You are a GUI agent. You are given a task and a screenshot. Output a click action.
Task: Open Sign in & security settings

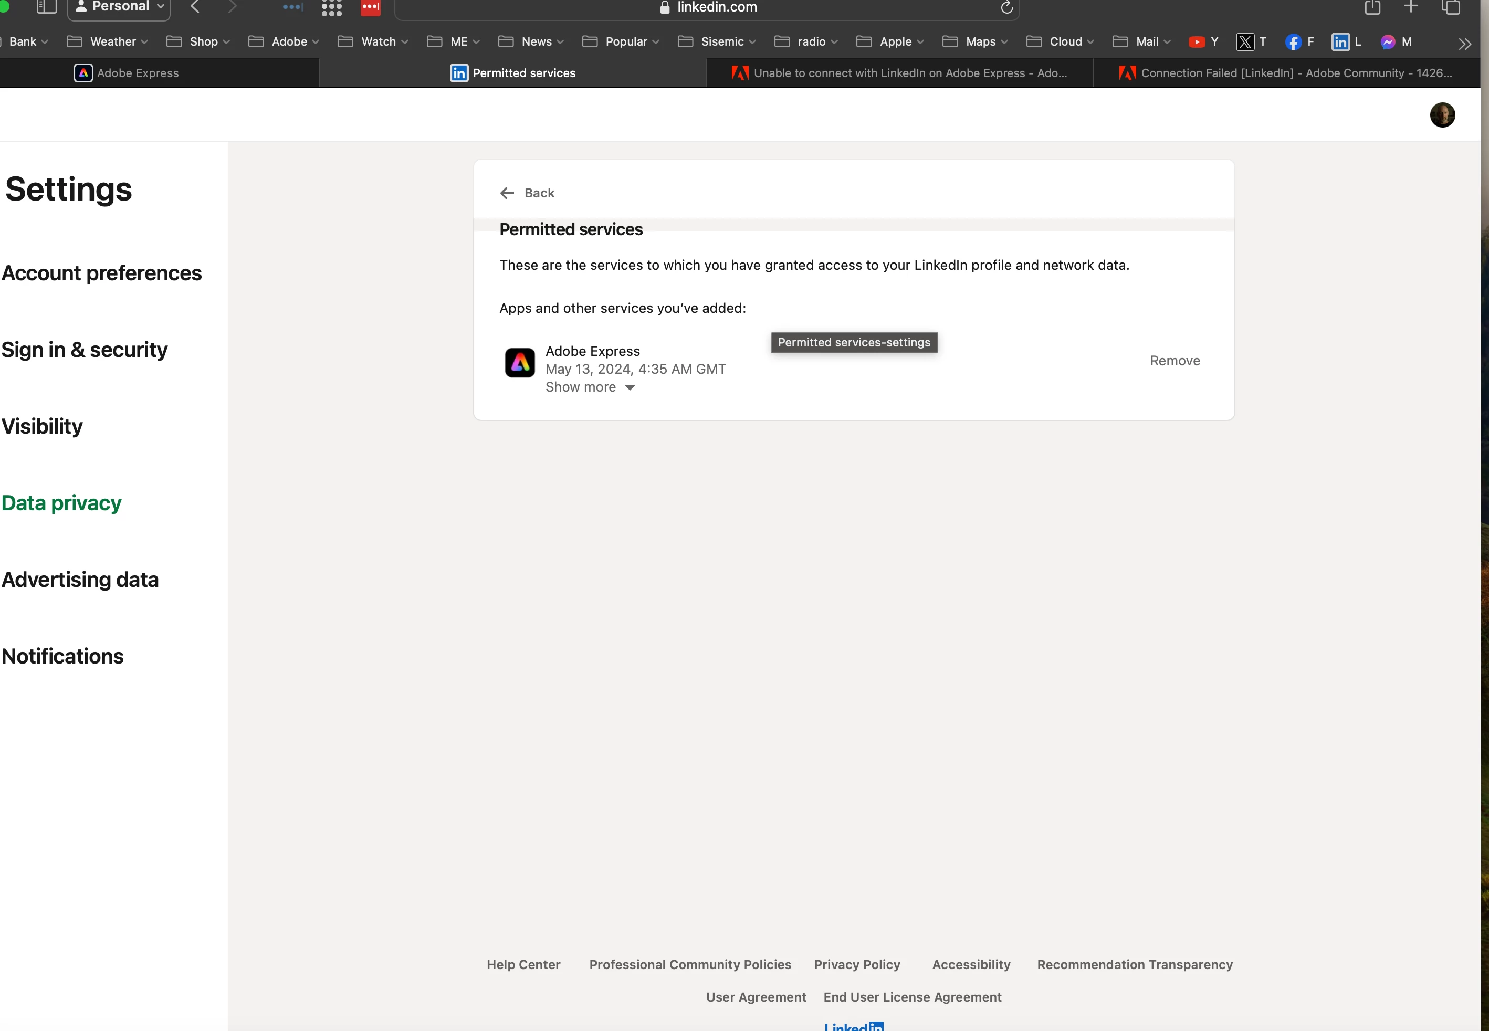coord(85,350)
